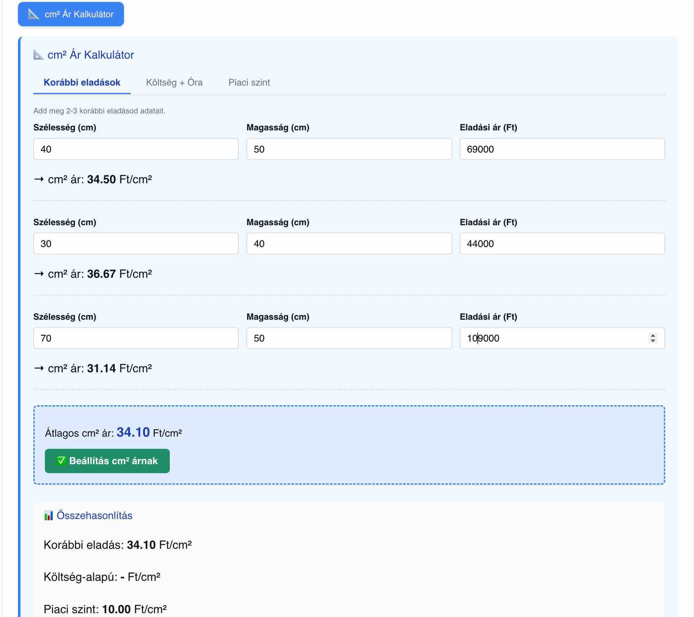The width and height of the screenshot is (694, 617).
Task: Open the Költség + Óra tab
Action: coord(174,82)
